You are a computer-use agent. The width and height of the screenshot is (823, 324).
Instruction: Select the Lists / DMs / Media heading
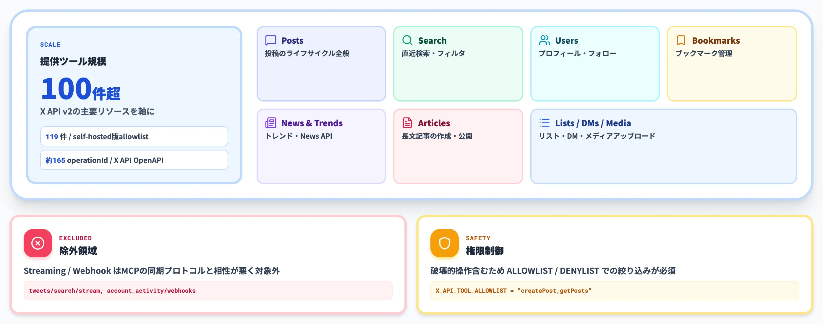click(x=593, y=123)
